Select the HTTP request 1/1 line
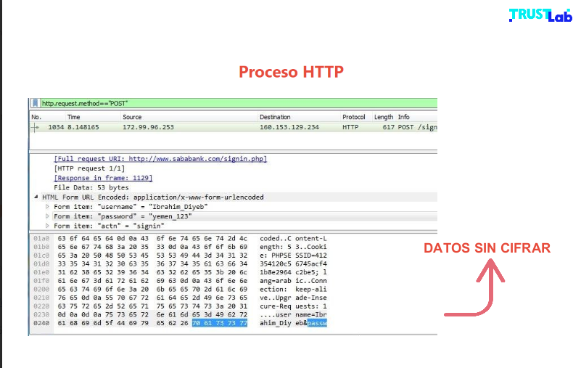581x368 pixels. coord(86,168)
